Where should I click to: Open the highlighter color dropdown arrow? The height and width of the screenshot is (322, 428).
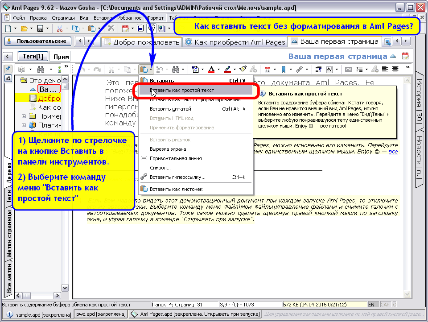235,70
